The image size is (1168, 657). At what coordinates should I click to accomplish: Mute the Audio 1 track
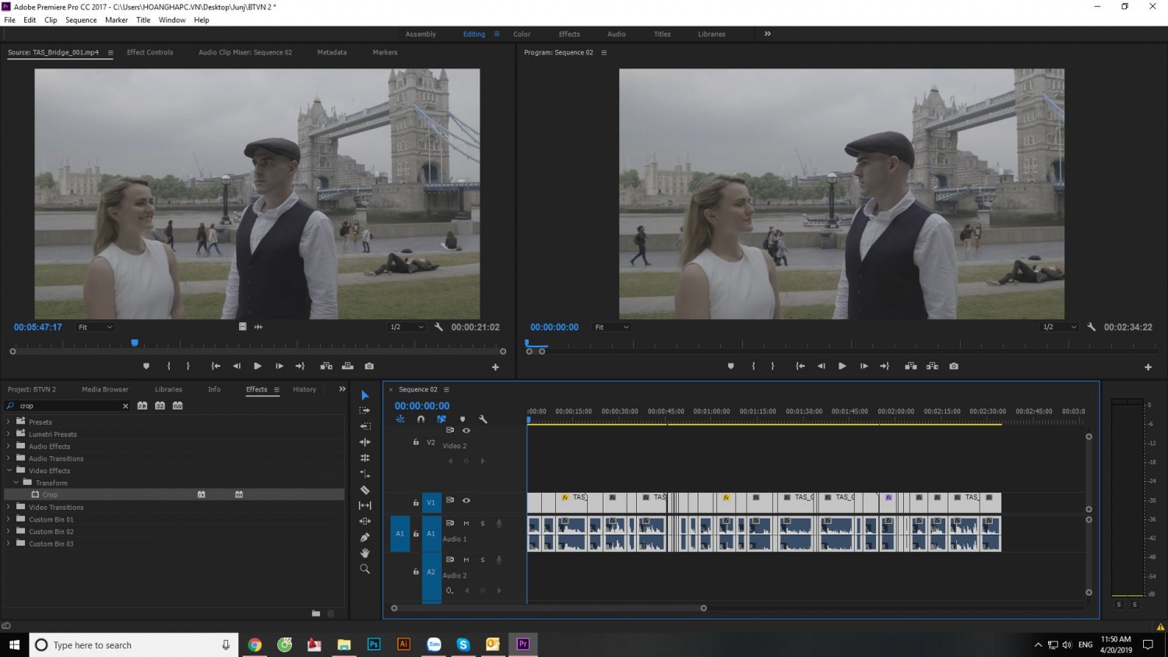(x=466, y=523)
